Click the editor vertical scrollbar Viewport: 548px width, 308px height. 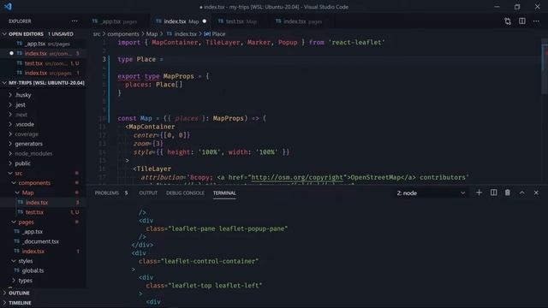click(545, 67)
